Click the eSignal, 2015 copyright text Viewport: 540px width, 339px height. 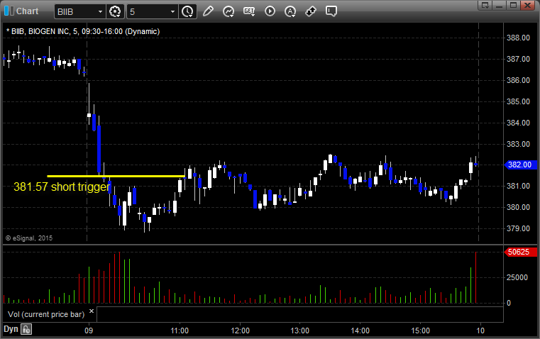pyautogui.click(x=29, y=238)
